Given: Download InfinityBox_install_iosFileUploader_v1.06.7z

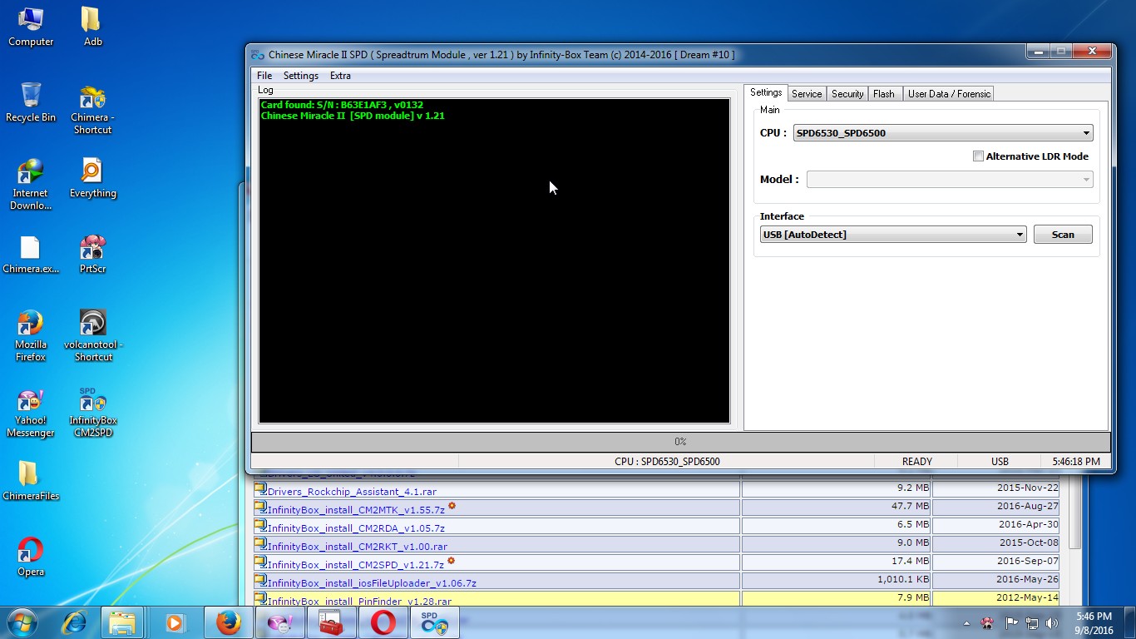Looking at the screenshot, I should pos(372,582).
